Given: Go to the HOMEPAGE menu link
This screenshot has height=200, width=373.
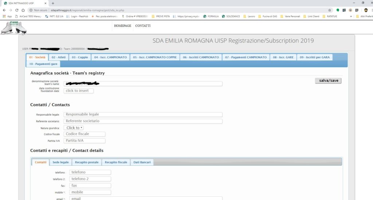Looking at the screenshot, I should (122, 26).
